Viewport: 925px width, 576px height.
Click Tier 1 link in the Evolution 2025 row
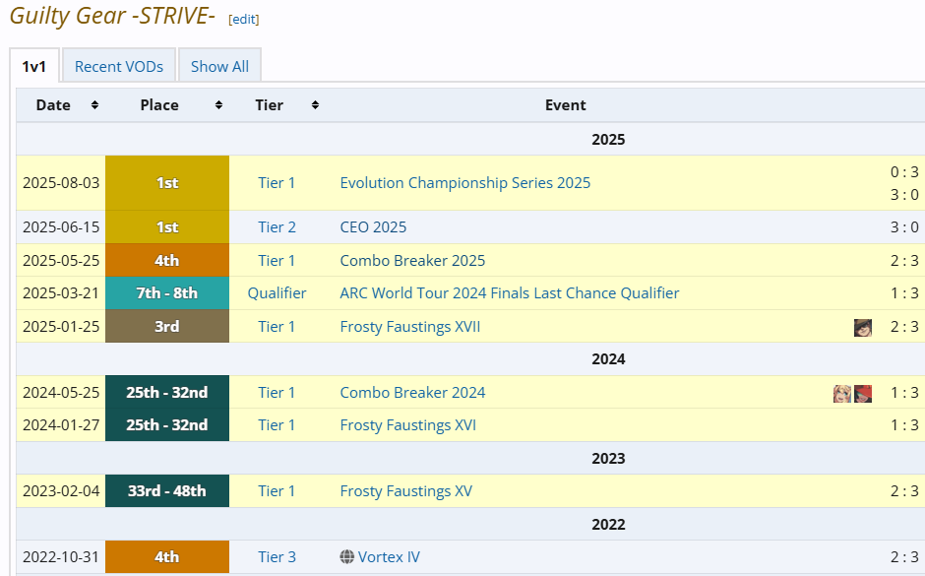277,183
